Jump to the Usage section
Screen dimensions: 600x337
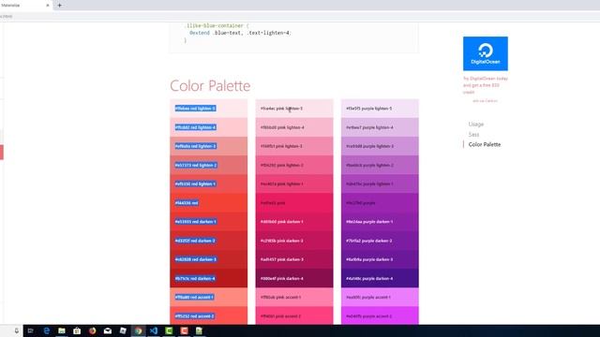[476, 125]
